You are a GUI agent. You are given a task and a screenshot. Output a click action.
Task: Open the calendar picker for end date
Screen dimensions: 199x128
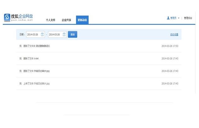(64, 34)
